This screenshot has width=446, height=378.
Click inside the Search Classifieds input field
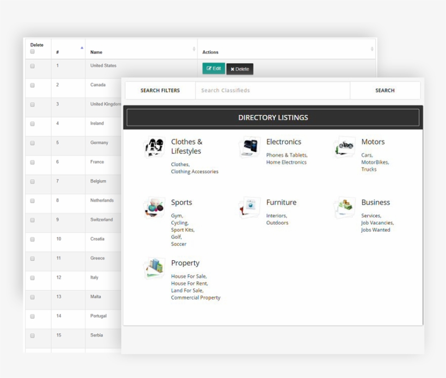[272, 90]
